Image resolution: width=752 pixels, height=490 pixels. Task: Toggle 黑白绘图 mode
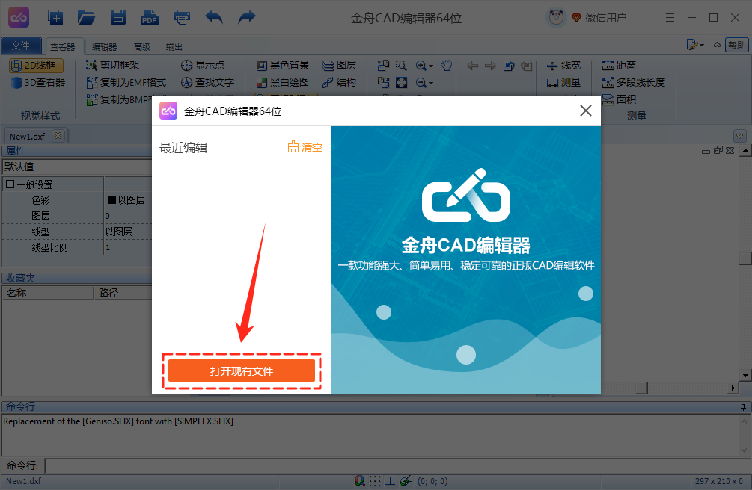point(283,82)
